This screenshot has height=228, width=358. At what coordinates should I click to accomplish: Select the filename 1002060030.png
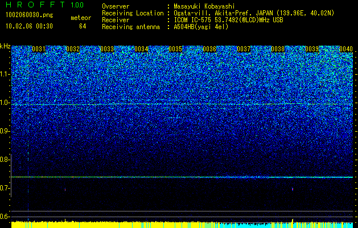30,15
